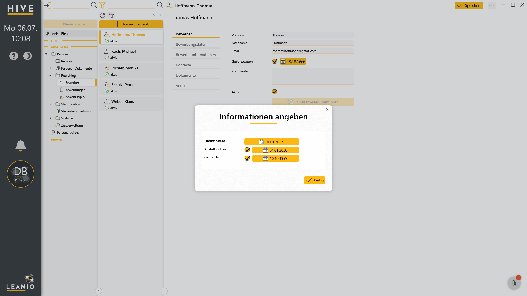Open the Austrittsdatum date picker 01.01.2028
527x296 pixels.
pos(276,150)
